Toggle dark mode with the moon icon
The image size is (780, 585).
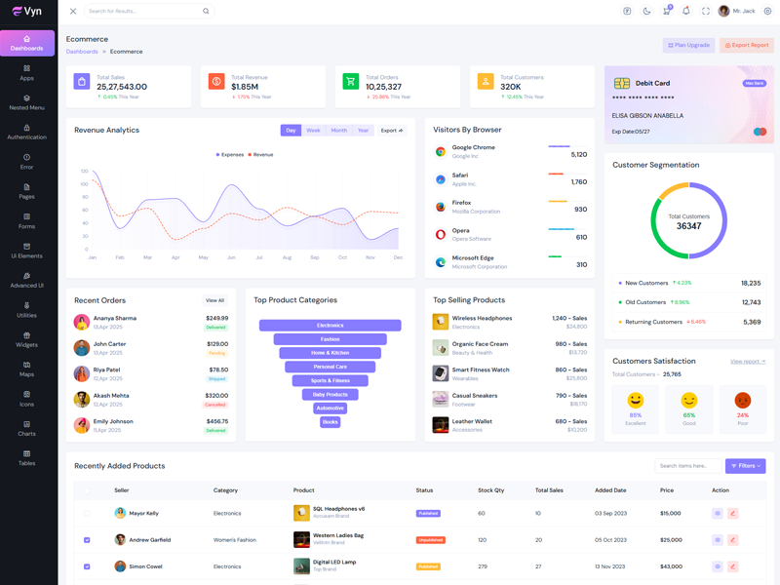[646, 11]
